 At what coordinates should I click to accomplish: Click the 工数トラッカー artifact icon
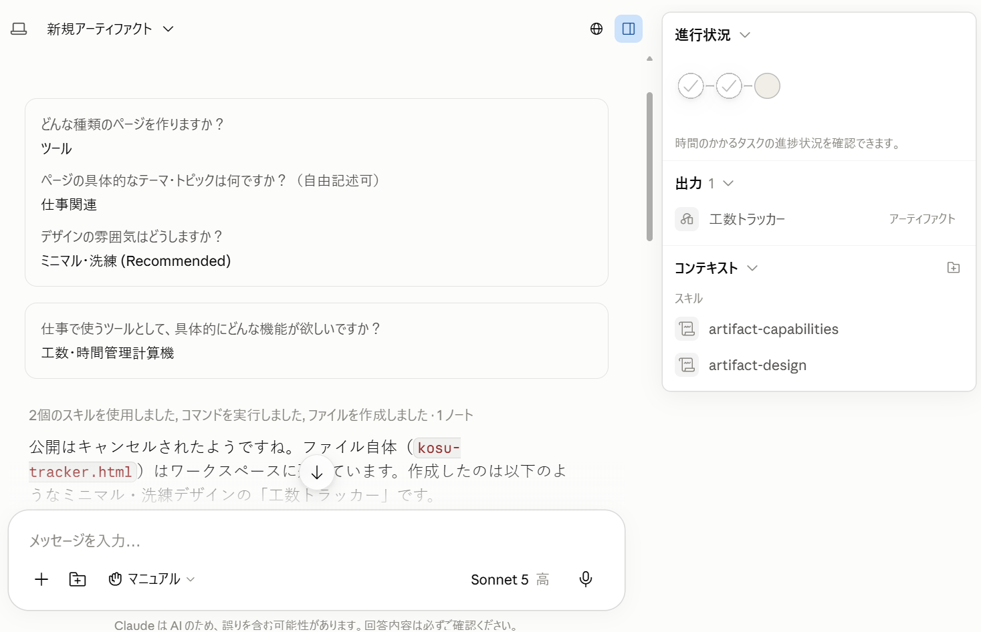687,219
